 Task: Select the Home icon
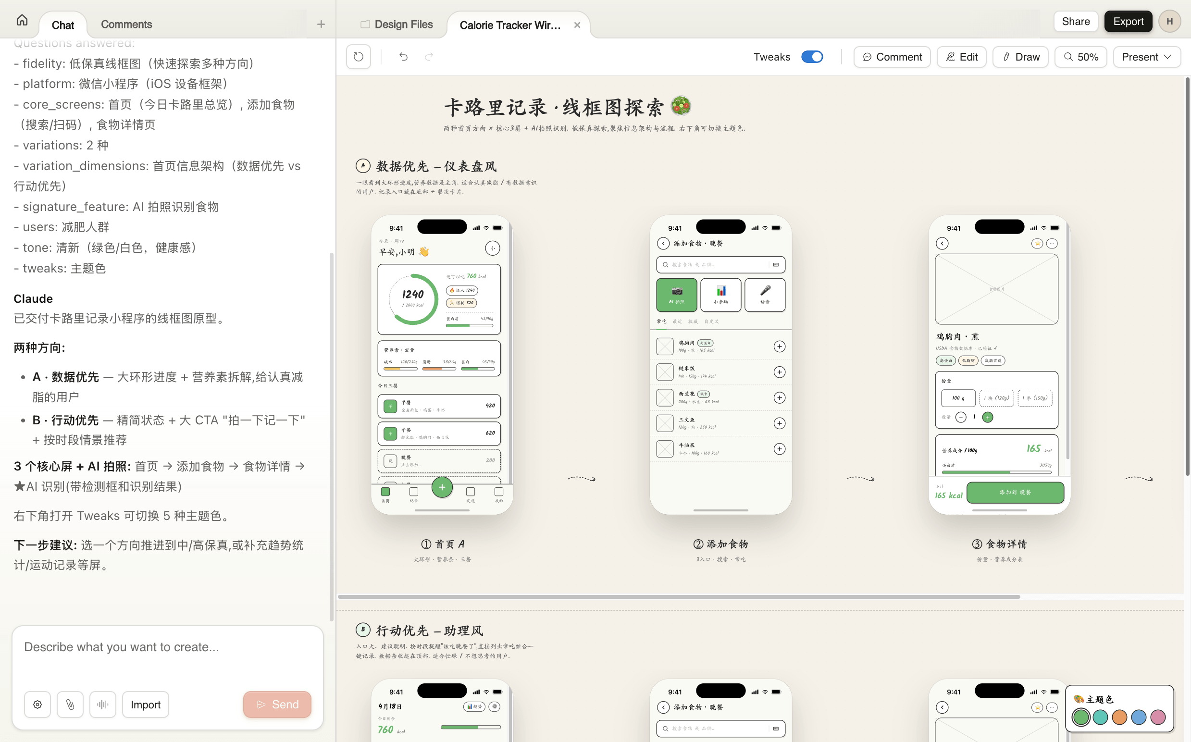point(22,20)
